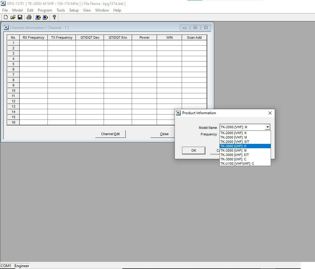Viewport: 315px width, 269px height.
Task: Open the Setup menu
Action: tap(74, 10)
